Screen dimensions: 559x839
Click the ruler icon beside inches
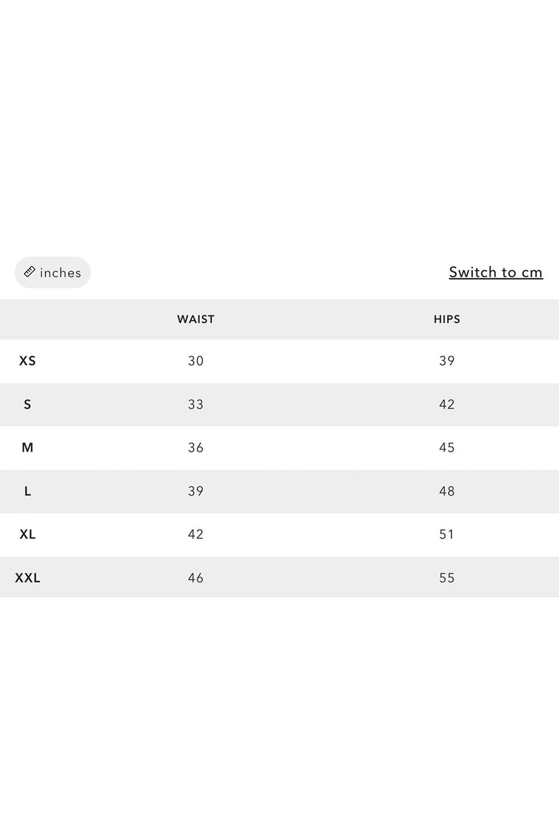[x=30, y=272]
